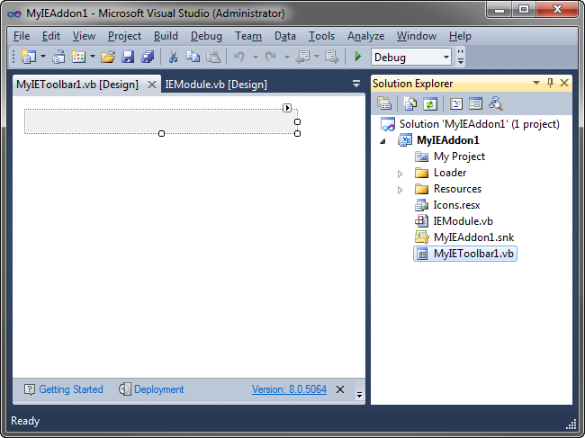The height and width of the screenshot is (438, 585).
Task: Click the Save All icon
Action: coord(148,57)
